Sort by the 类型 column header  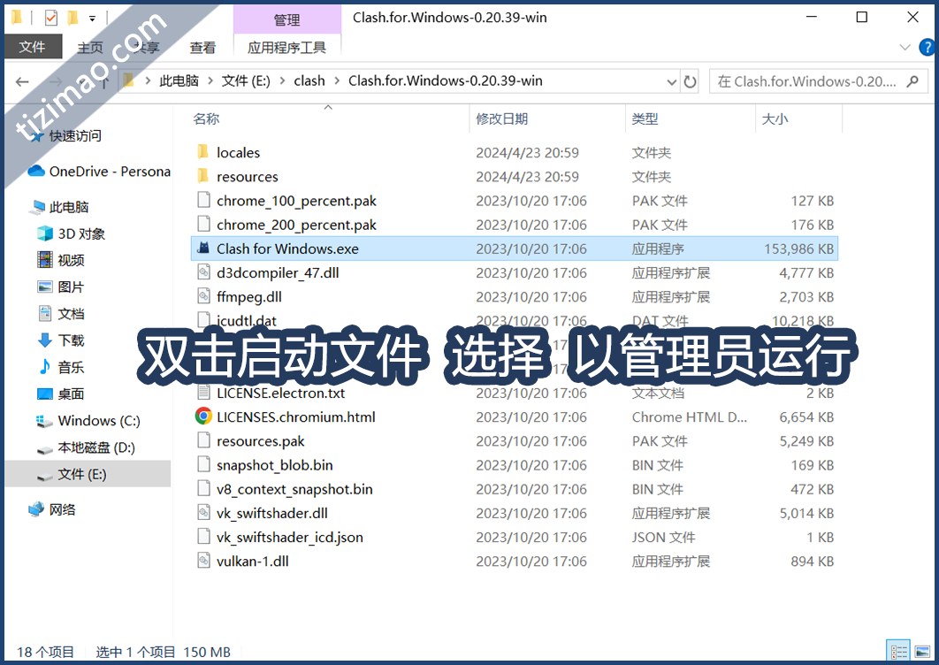coord(645,118)
